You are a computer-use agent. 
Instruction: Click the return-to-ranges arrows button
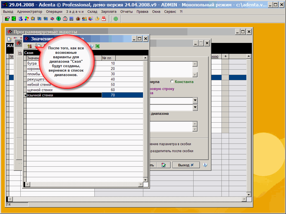(x=30, y=46)
